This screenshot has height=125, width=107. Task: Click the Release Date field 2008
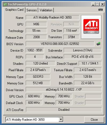[x=36, y=37]
